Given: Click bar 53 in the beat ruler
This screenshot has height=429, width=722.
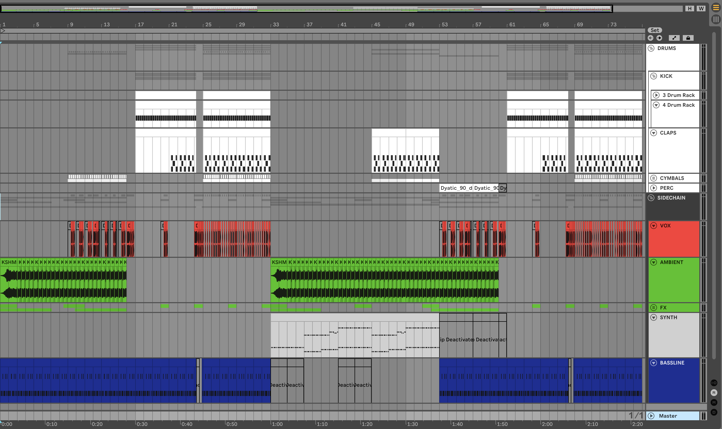Looking at the screenshot, I should 445,24.
